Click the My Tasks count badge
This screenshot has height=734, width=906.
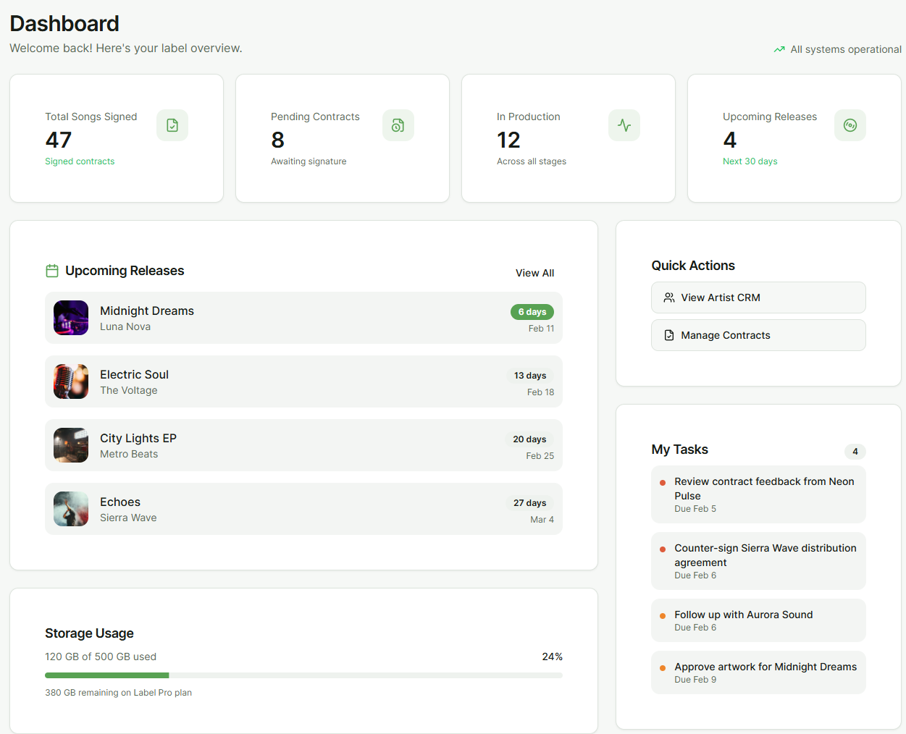click(855, 452)
